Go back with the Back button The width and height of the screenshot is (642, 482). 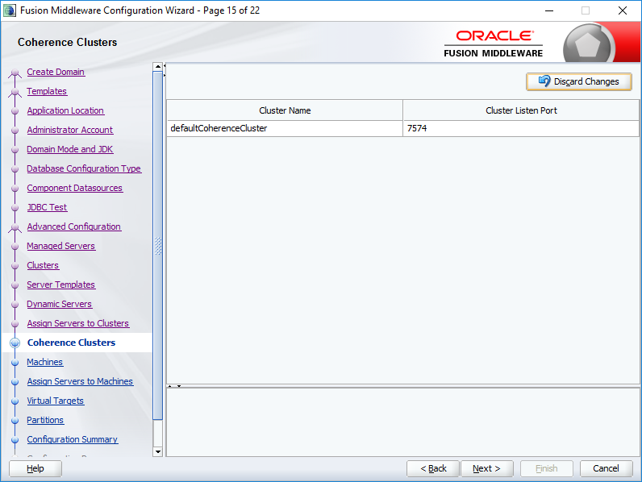pyautogui.click(x=433, y=468)
